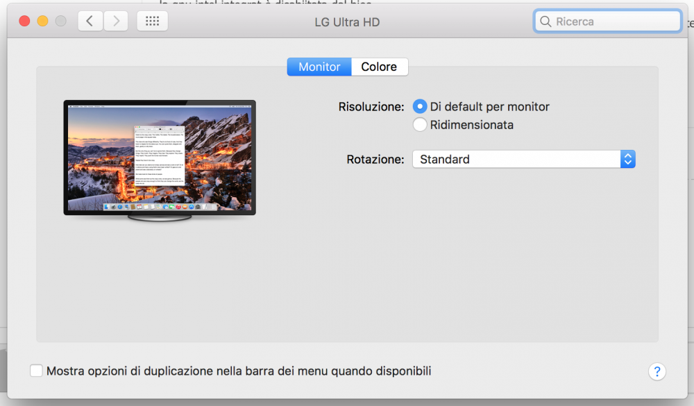Viewport: 694px width, 406px height.
Task: Go back with the left chevron button
Action: 90,21
